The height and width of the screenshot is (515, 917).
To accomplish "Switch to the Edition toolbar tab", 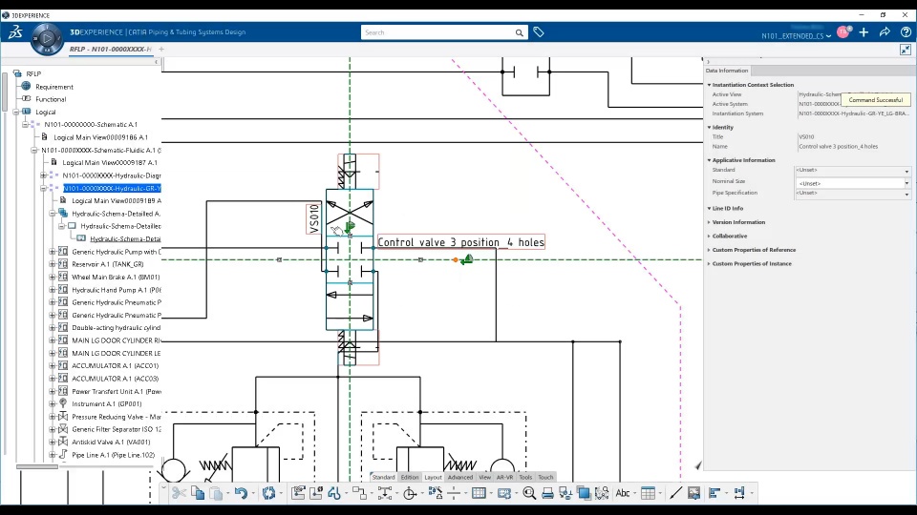I will point(410,477).
